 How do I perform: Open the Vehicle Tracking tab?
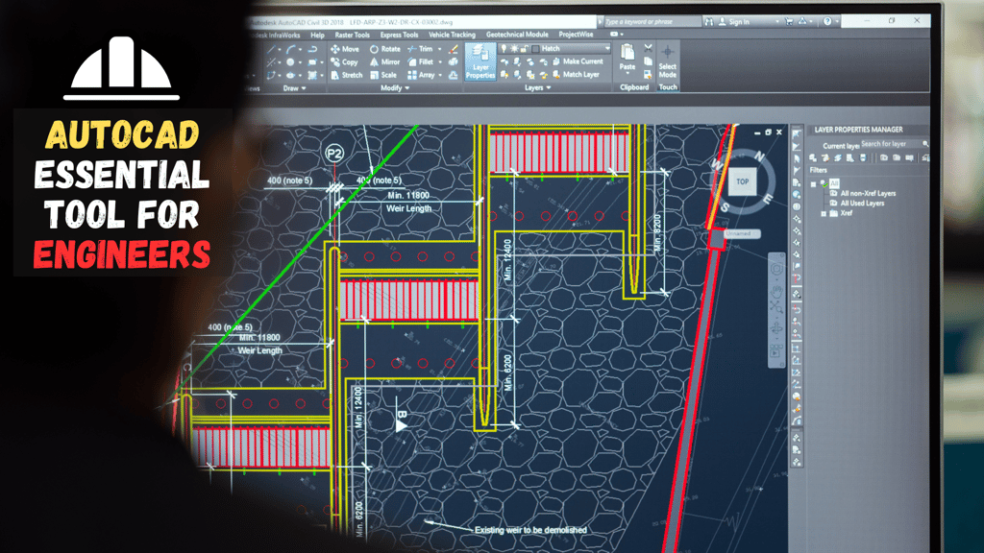click(x=452, y=35)
